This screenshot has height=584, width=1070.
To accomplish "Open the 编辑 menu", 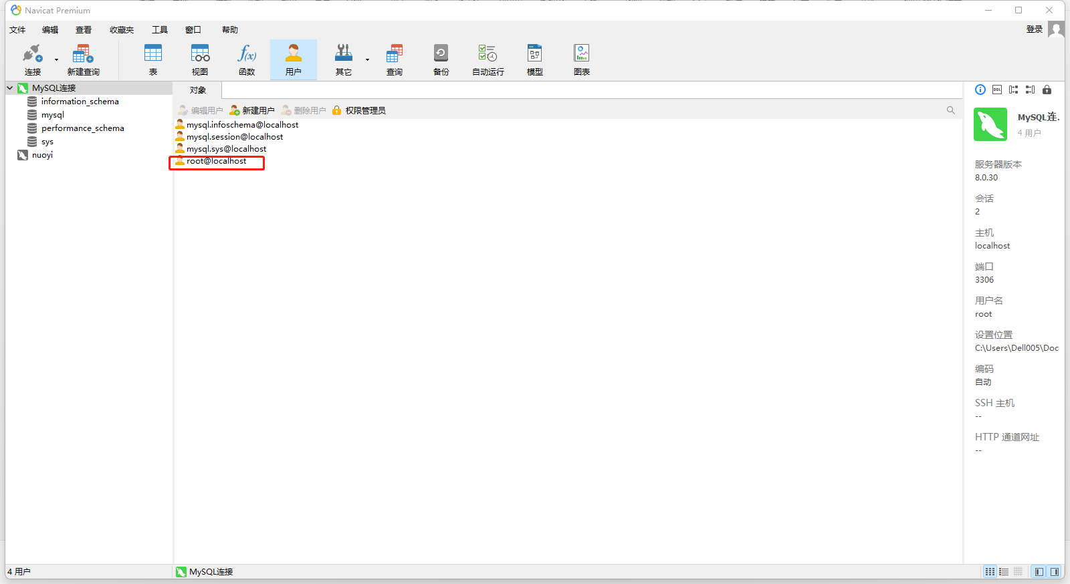I will coord(50,29).
